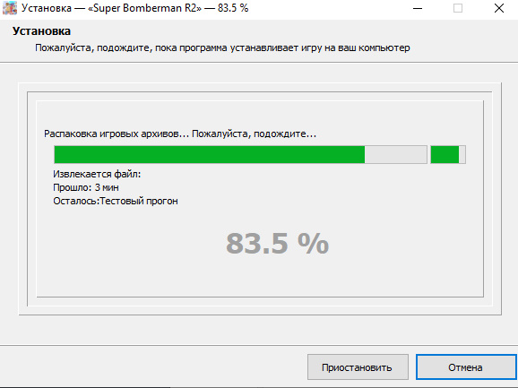518x388 pixels.
Task: Pause installation with the Приостановить button
Action: coord(358,367)
